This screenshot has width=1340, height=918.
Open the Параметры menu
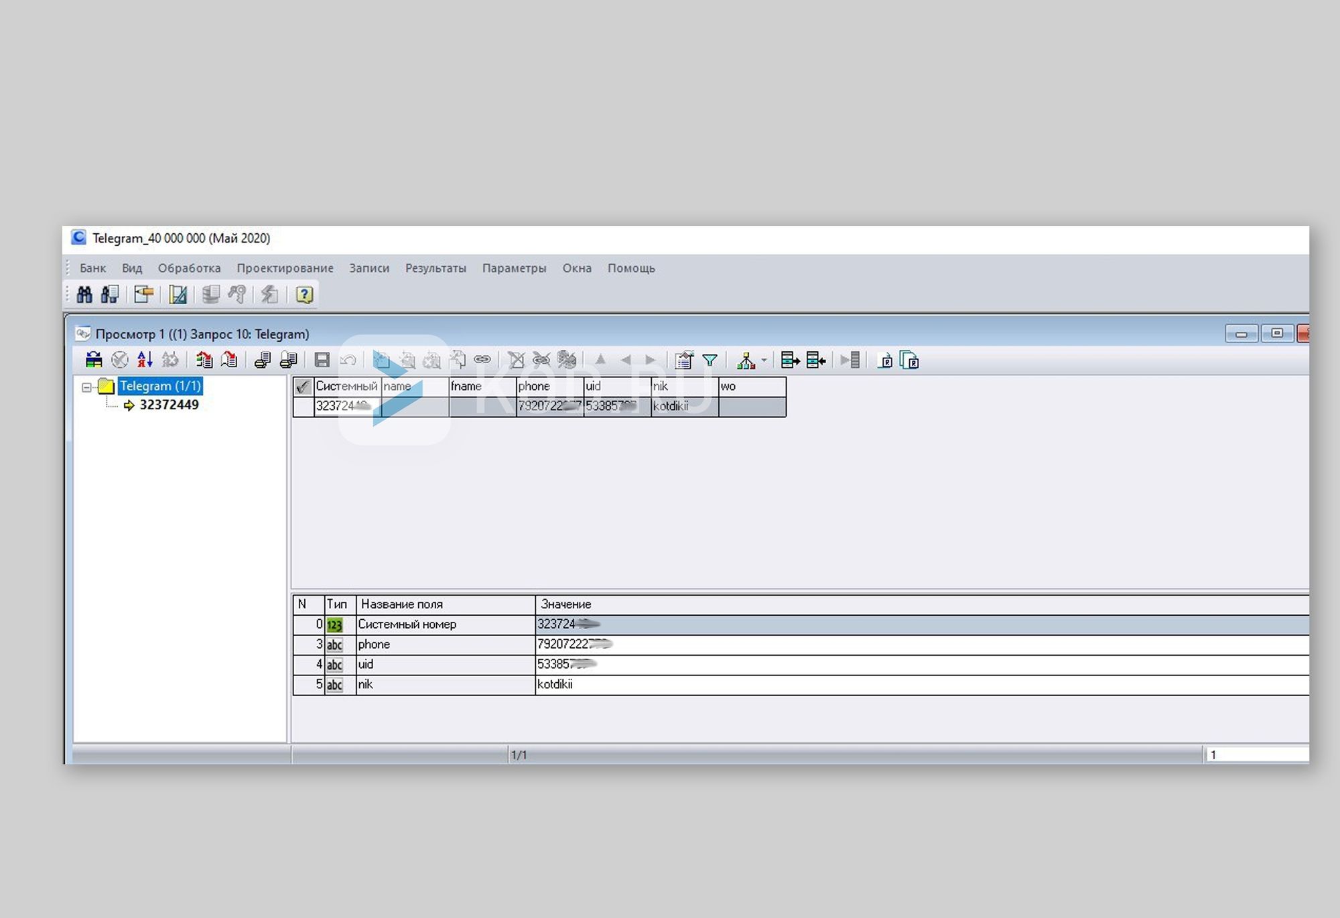[514, 268]
